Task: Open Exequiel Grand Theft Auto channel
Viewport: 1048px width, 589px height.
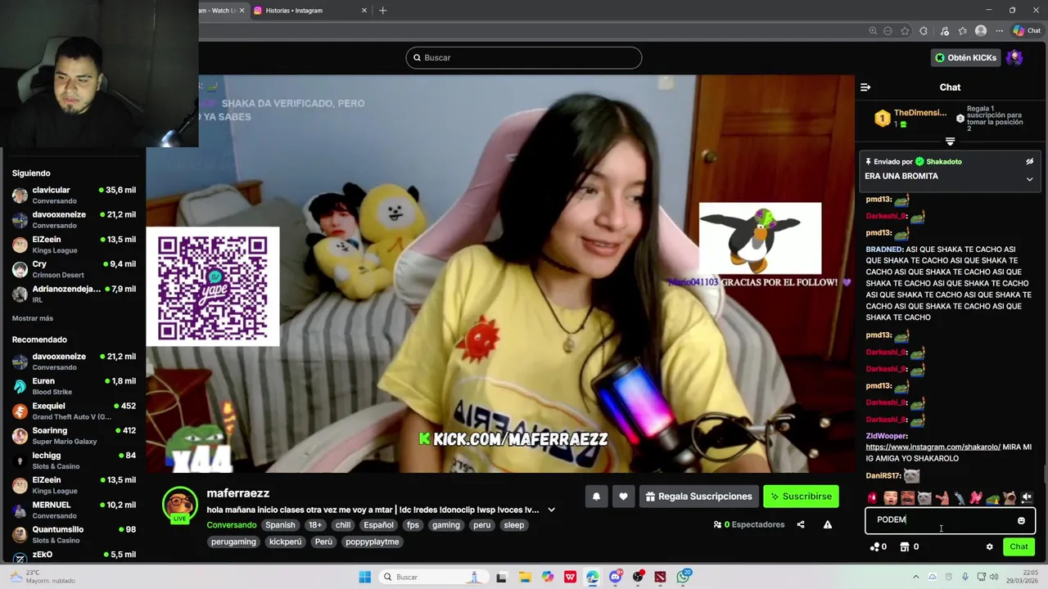Action: 74,411
